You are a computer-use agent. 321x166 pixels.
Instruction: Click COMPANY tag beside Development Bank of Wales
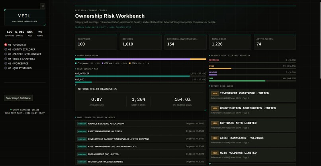[x=82, y=139]
